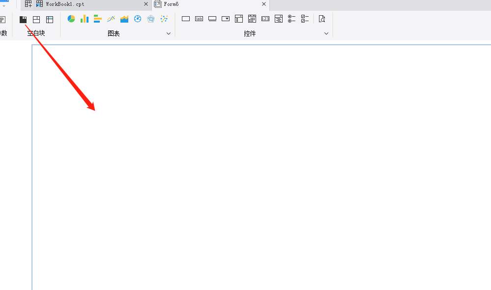The height and width of the screenshot is (290, 491).
Task: Insert a line chart
Action: pyautogui.click(x=111, y=19)
